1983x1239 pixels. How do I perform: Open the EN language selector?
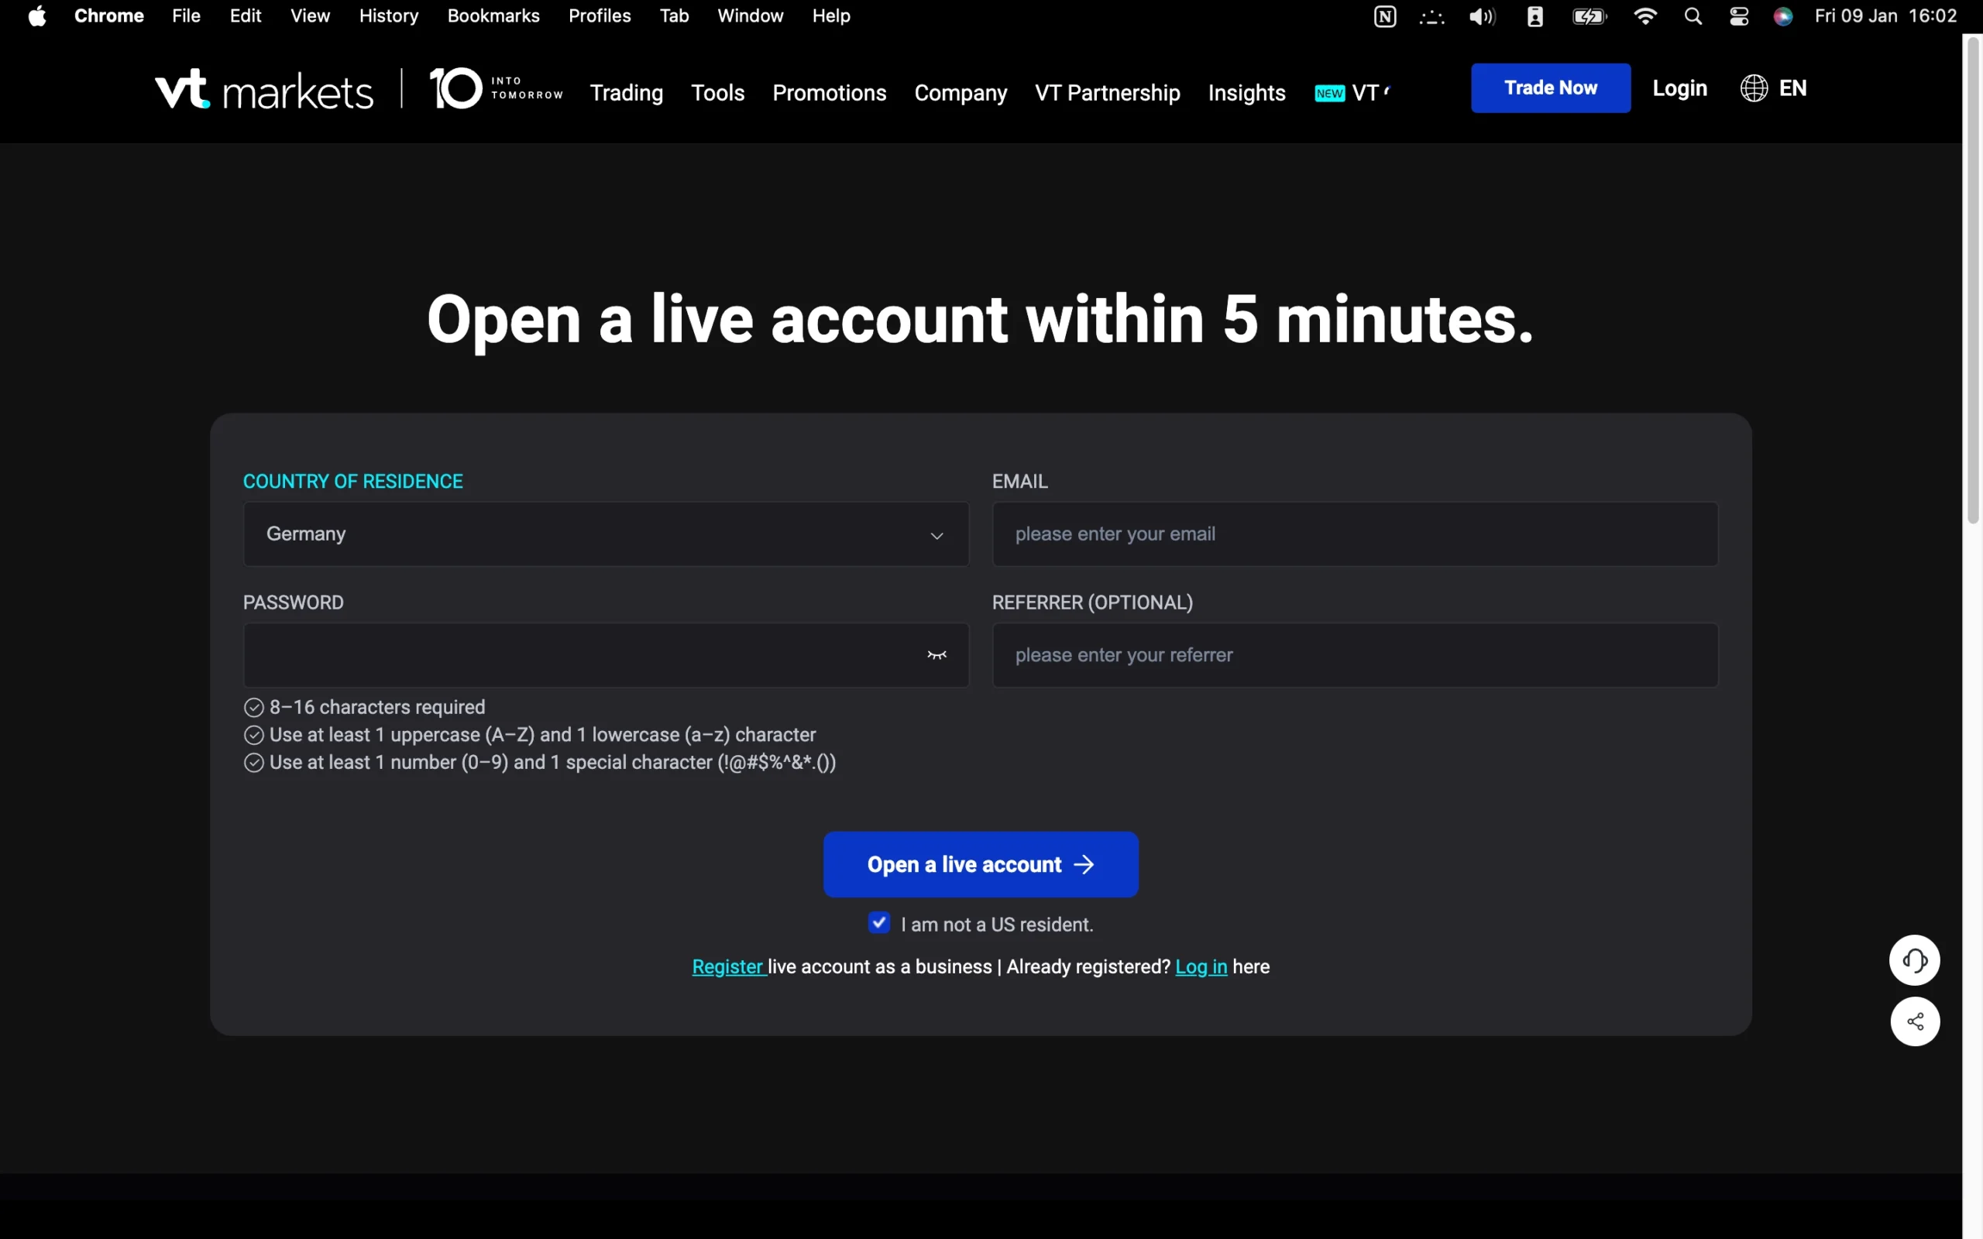(x=1792, y=88)
